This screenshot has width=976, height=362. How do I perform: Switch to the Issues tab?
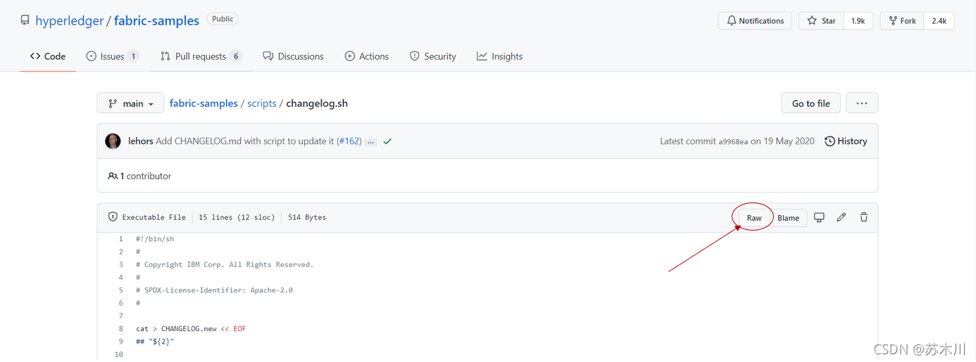112,56
